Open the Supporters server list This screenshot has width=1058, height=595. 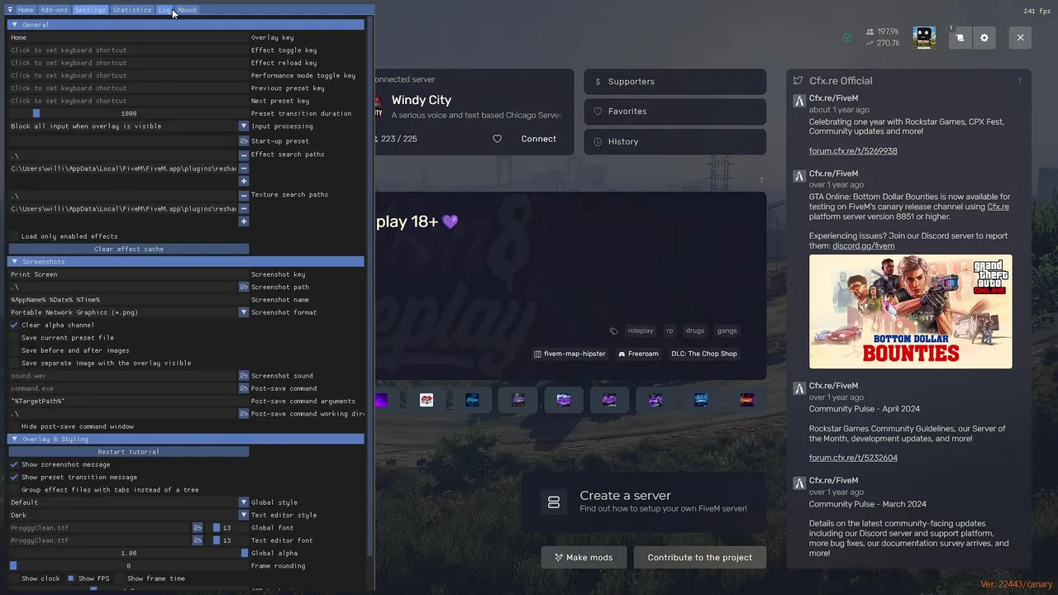[x=675, y=82]
